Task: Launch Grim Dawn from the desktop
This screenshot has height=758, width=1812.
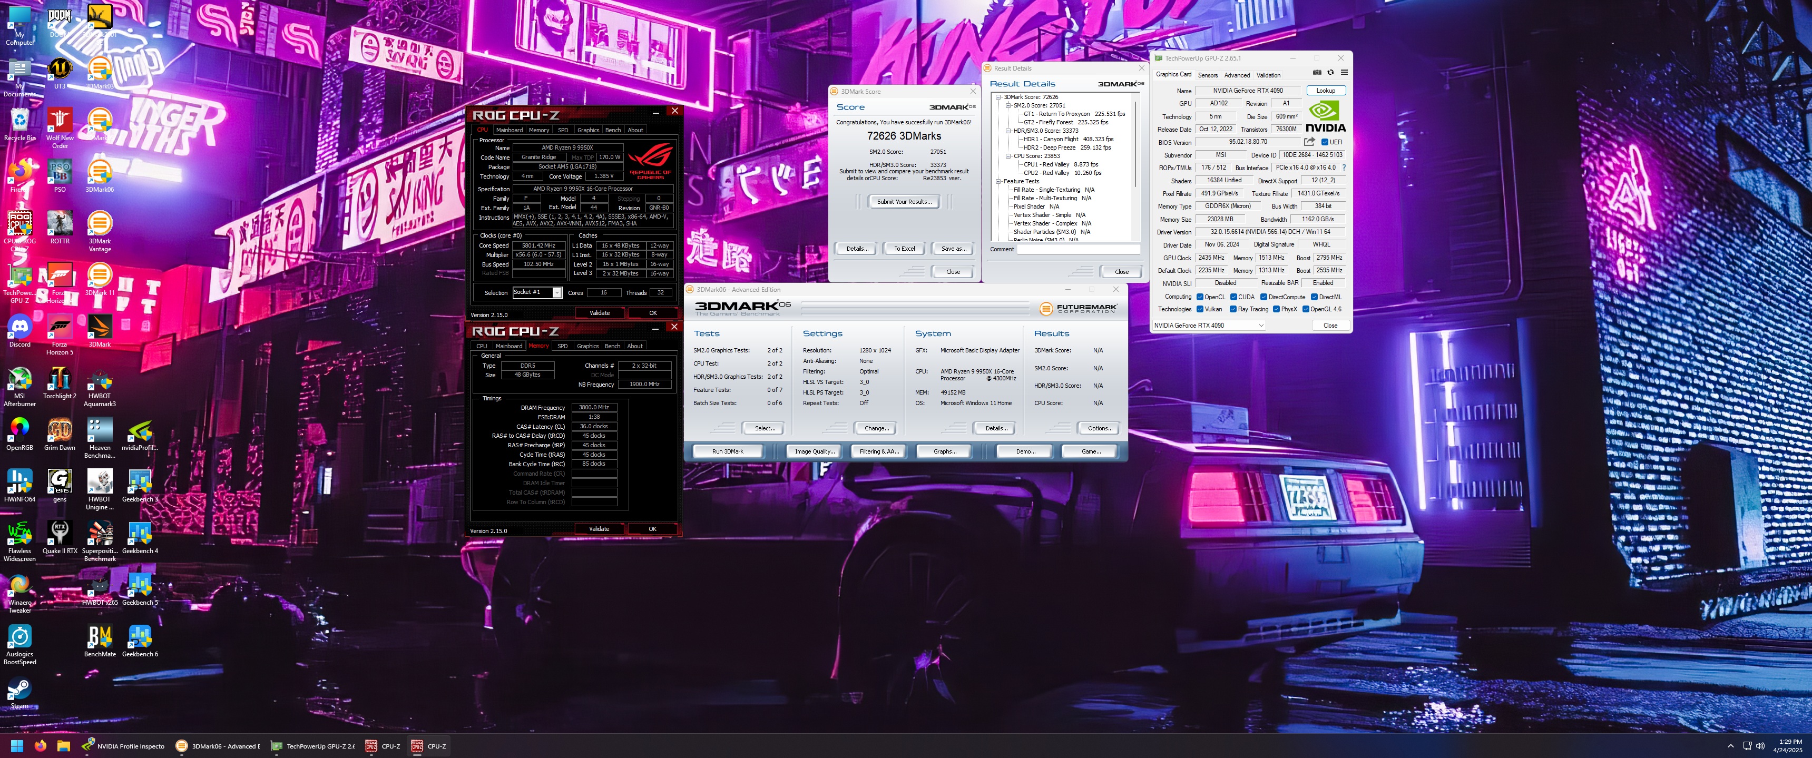Action: (60, 435)
